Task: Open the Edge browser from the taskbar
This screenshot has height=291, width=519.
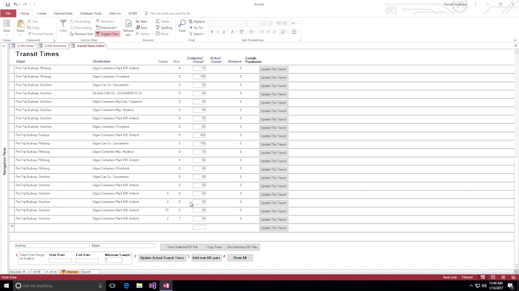Action: (126, 286)
